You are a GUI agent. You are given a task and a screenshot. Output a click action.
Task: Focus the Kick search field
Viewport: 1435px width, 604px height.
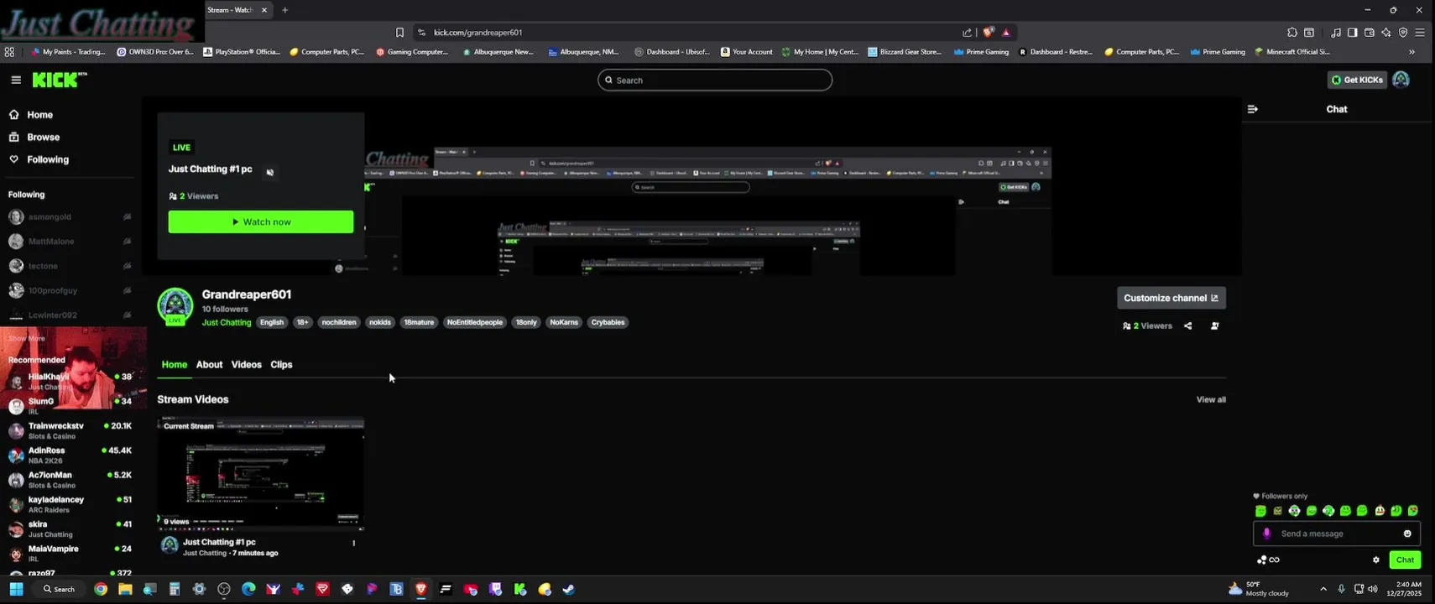[x=715, y=80]
